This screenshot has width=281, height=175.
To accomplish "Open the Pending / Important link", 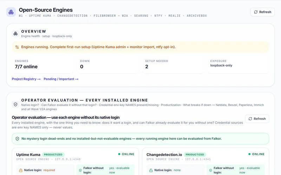I will [x=61, y=79].
